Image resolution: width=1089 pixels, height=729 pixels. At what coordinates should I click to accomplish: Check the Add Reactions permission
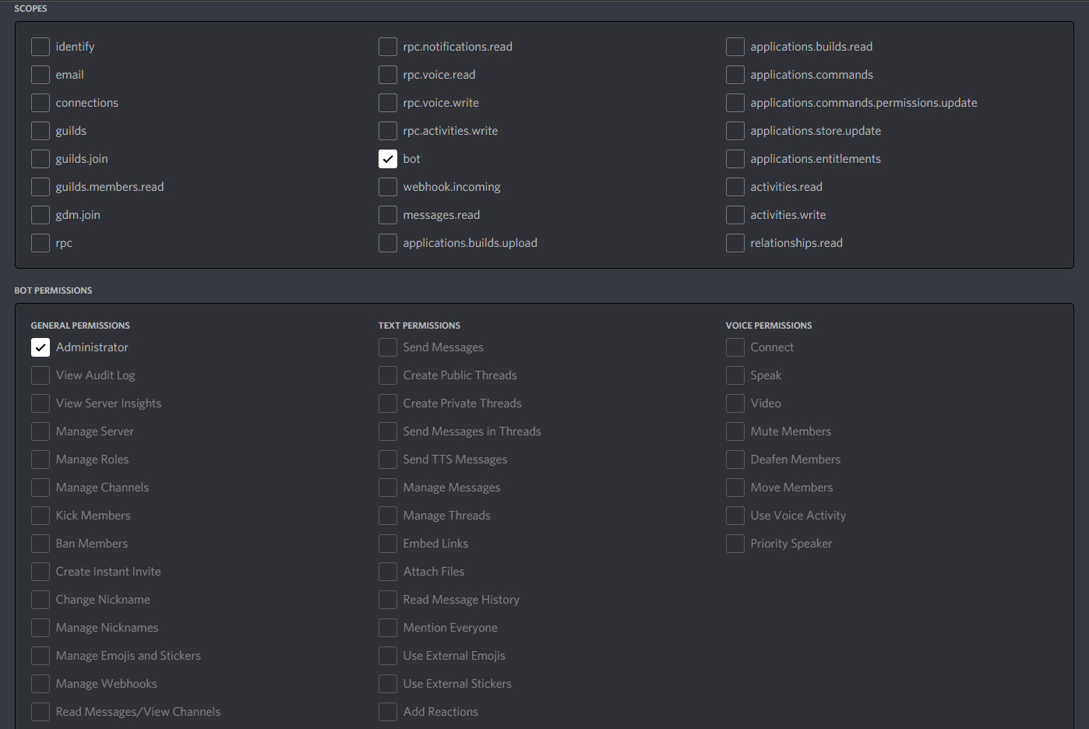click(x=388, y=712)
